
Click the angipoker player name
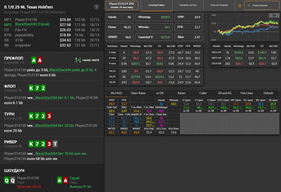click(x=23, y=45)
